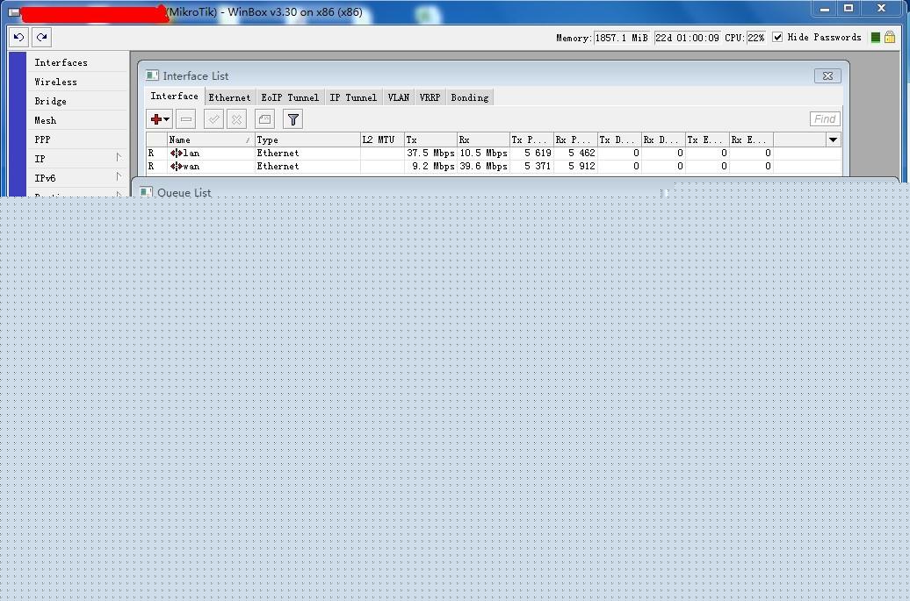The image size is (910, 601).
Task: Sort by the Tx column header
Action: [430, 140]
